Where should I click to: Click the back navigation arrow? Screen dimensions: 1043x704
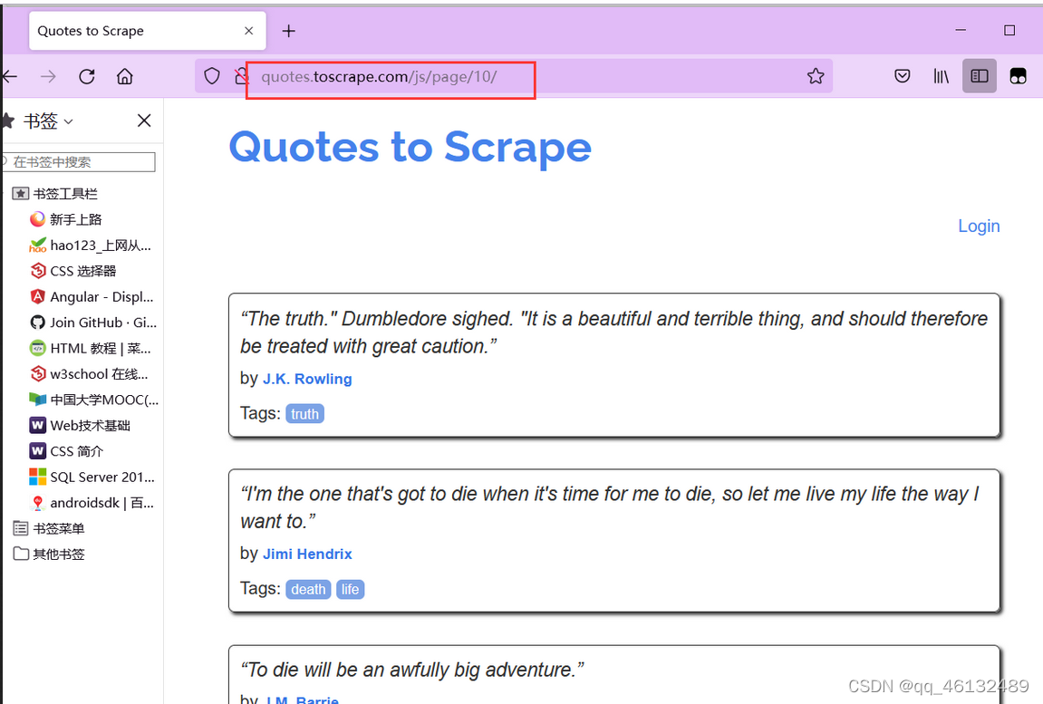tap(9, 76)
